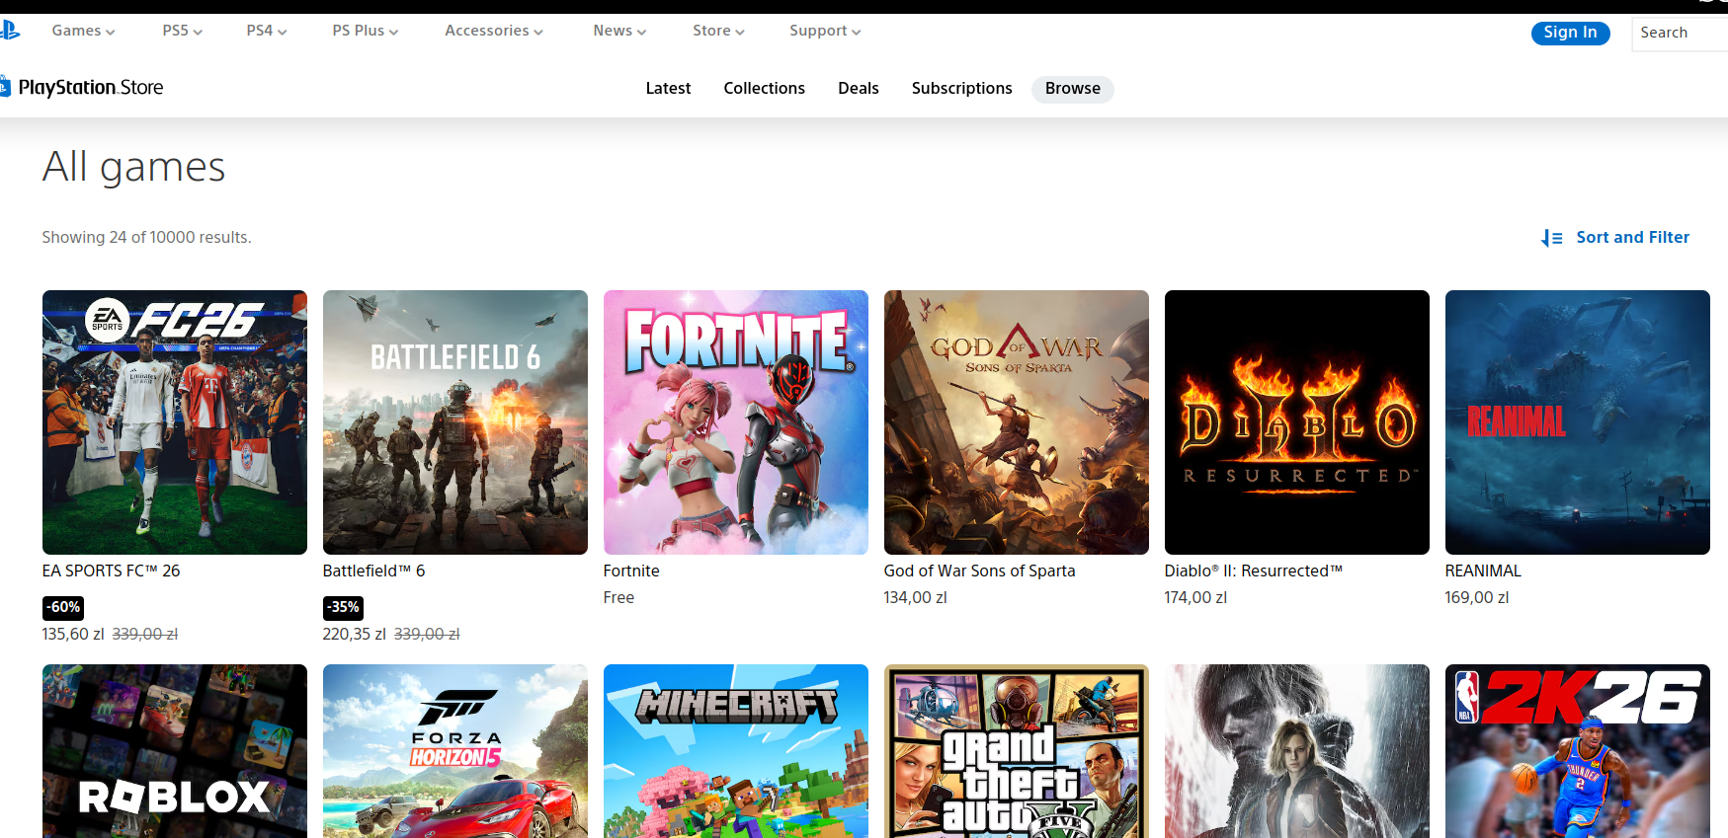Open the PS5 dropdown menu
This screenshot has height=838, width=1728.
pyautogui.click(x=182, y=32)
